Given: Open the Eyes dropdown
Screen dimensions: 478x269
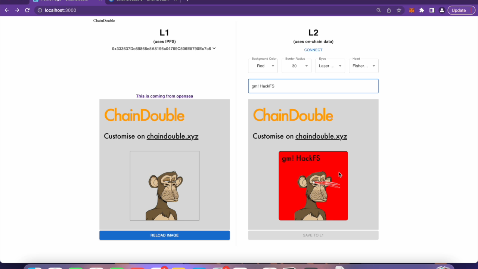Looking at the screenshot, I should (x=330, y=66).
